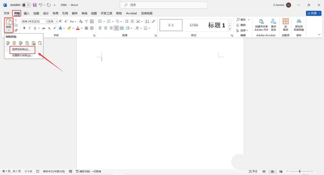Align paragraph text to the left

click(100, 28)
